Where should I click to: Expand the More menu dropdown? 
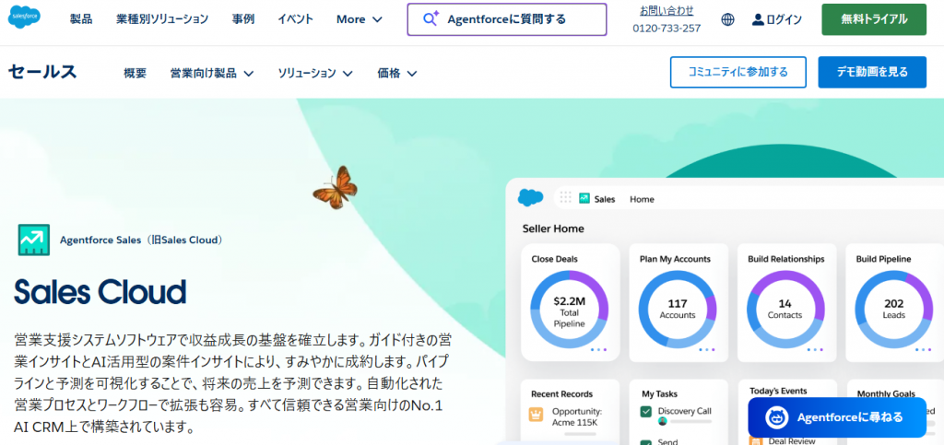pyautogui.click(x=360, y=19)
